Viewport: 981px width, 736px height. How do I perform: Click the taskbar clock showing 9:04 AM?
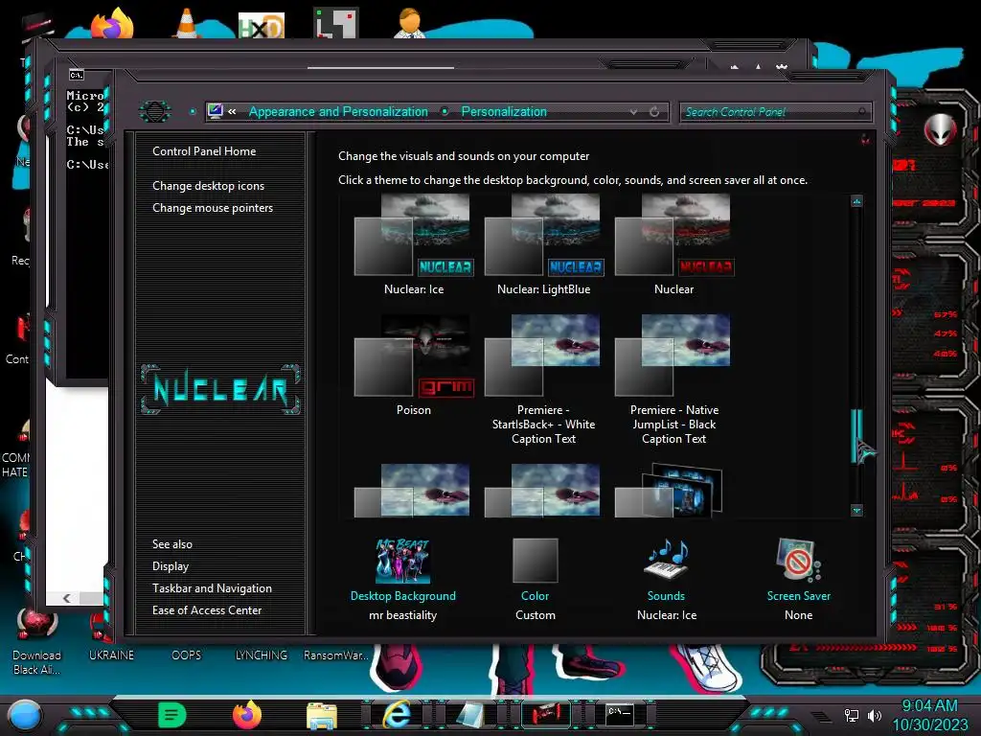click(x=929, y=715)
